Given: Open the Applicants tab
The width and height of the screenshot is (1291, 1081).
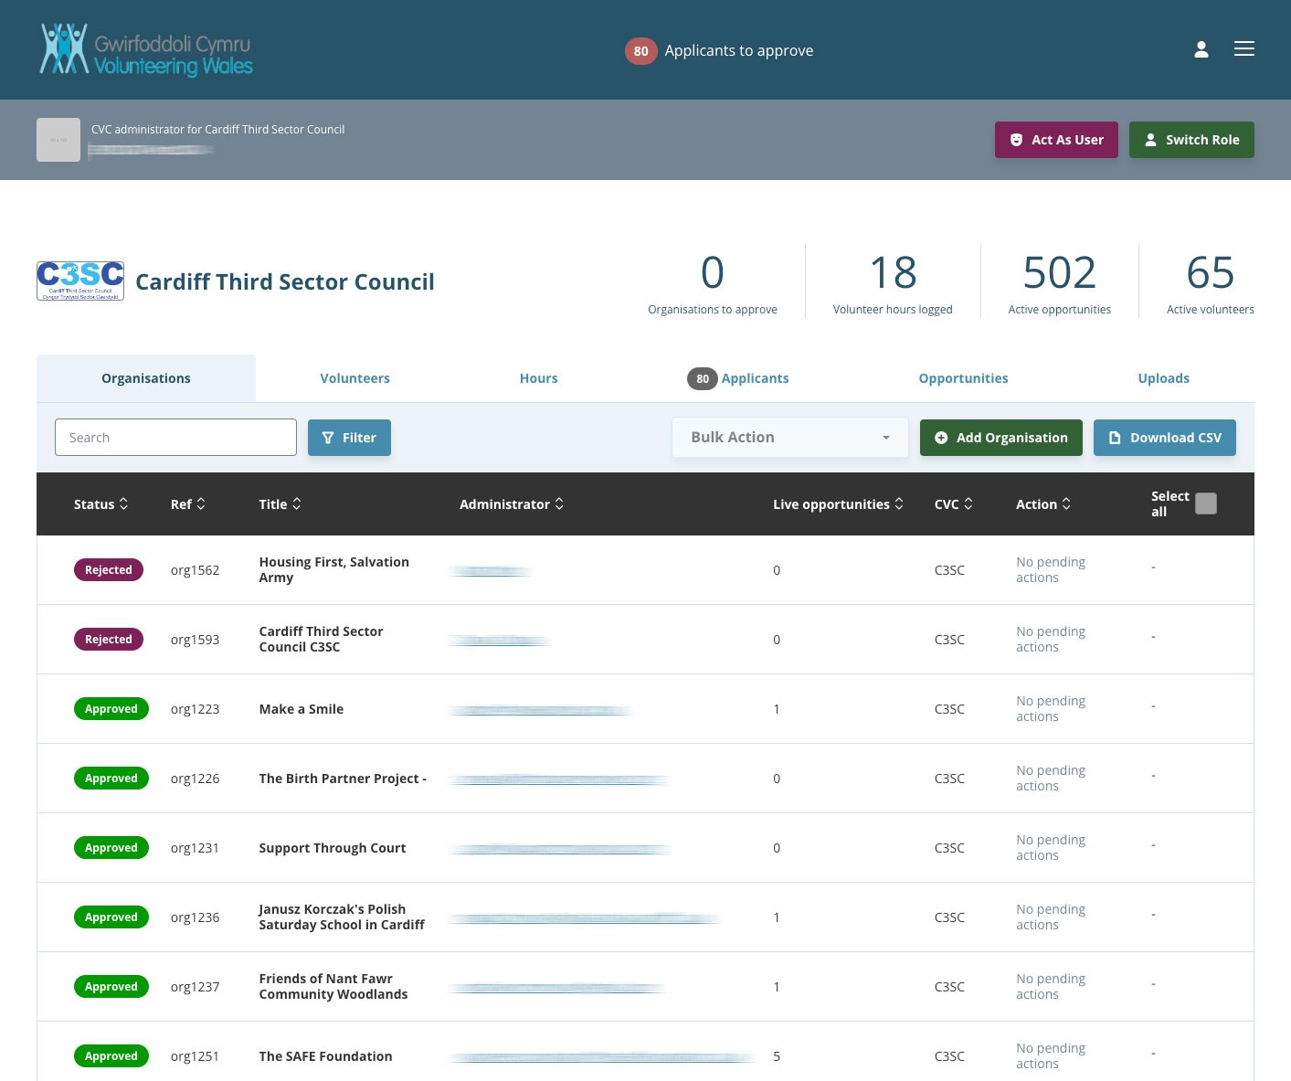Looking at the screenshot, I should (x=738, y=378).
